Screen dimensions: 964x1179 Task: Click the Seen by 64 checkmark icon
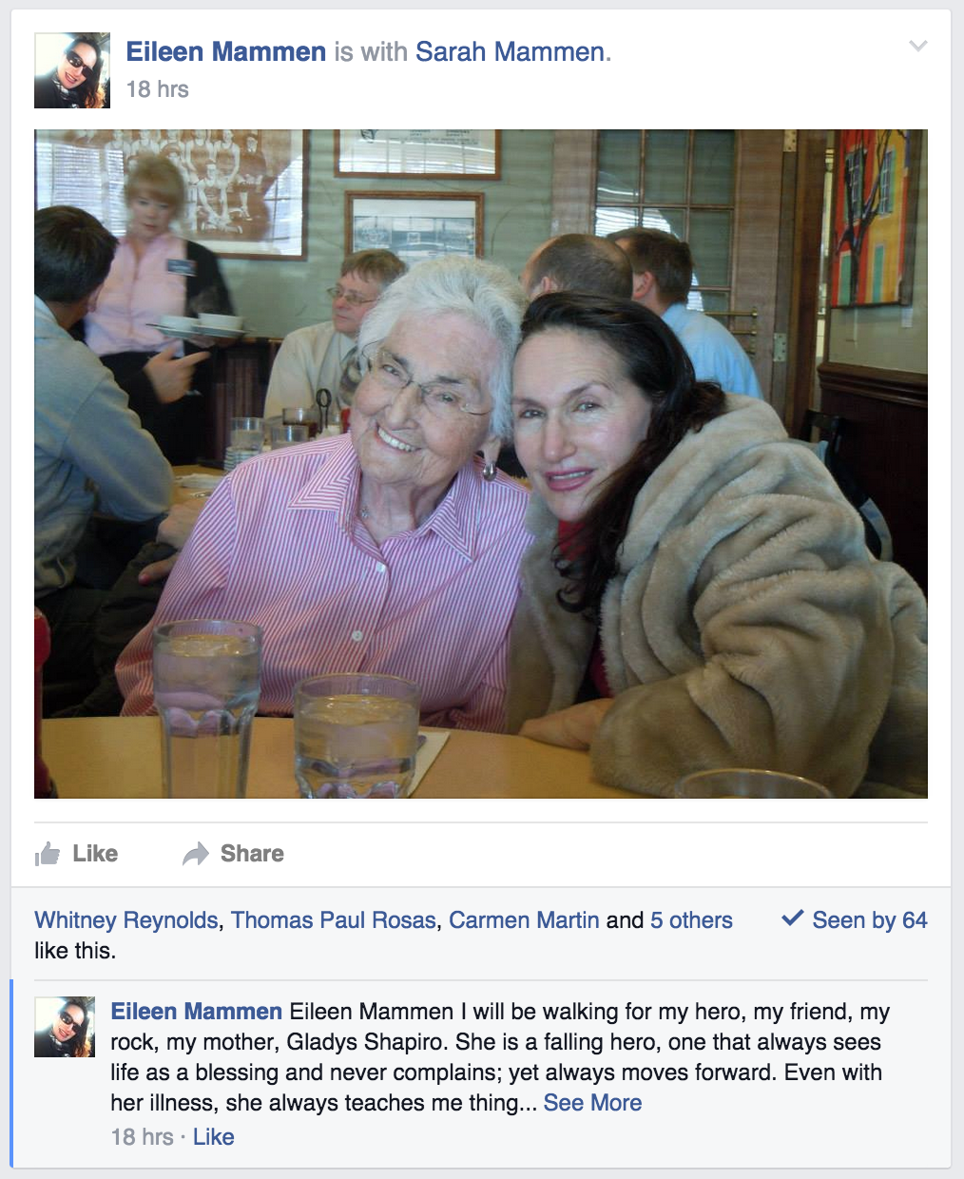pos(792,918)
